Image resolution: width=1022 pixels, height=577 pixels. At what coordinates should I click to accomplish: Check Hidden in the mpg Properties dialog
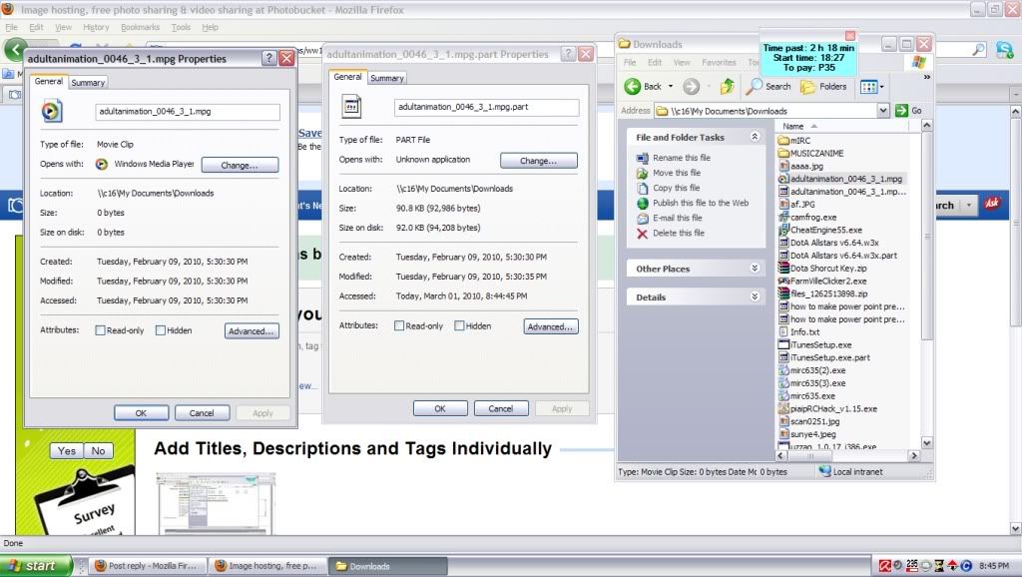161,330
